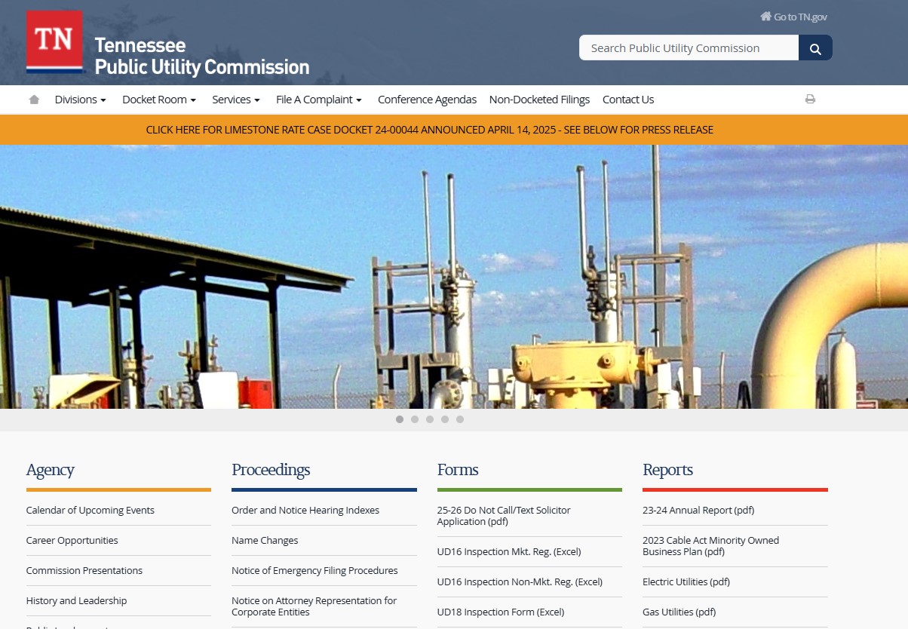
Task: Click the Proceedings section heading
Action: pos(271,470)
